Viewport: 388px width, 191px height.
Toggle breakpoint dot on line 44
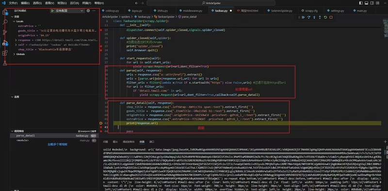101,131
